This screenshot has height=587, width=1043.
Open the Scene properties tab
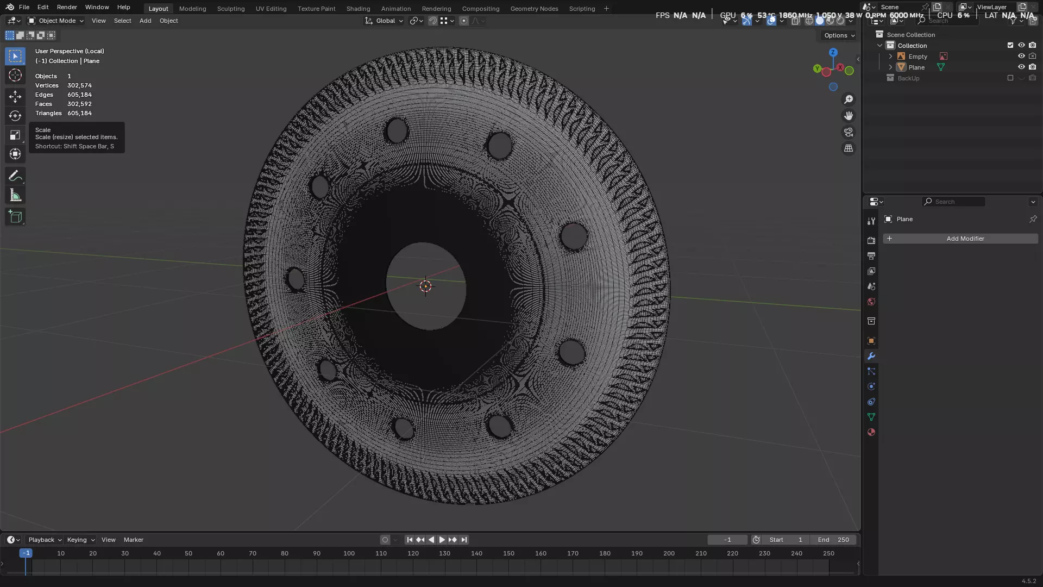(871, 286)
